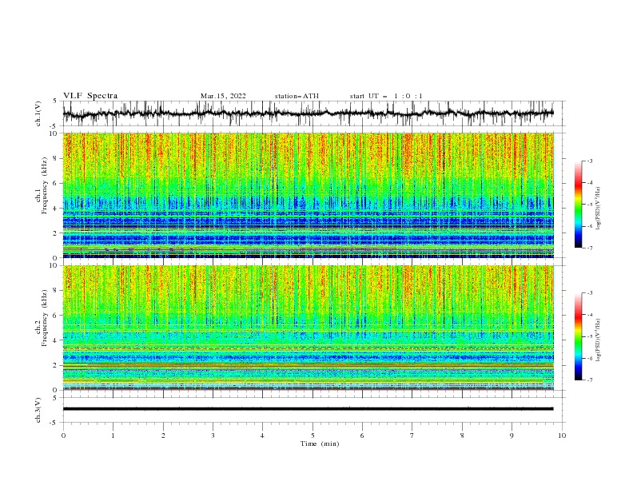The width and height of the screenshot is (633, 489).
Task: Click the "10" tick on the time axis
Action: click(562, 435)
